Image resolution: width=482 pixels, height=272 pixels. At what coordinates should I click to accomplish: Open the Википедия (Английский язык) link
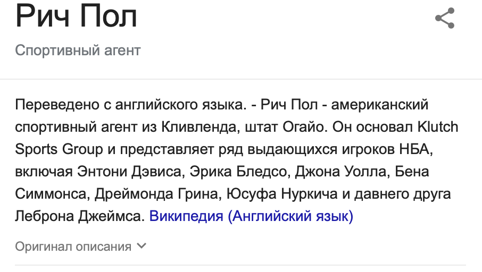click(251, 216)
